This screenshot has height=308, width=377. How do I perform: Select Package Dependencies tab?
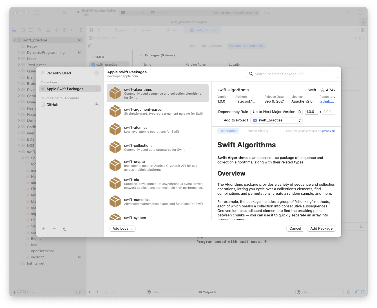(x=246, y=46)
